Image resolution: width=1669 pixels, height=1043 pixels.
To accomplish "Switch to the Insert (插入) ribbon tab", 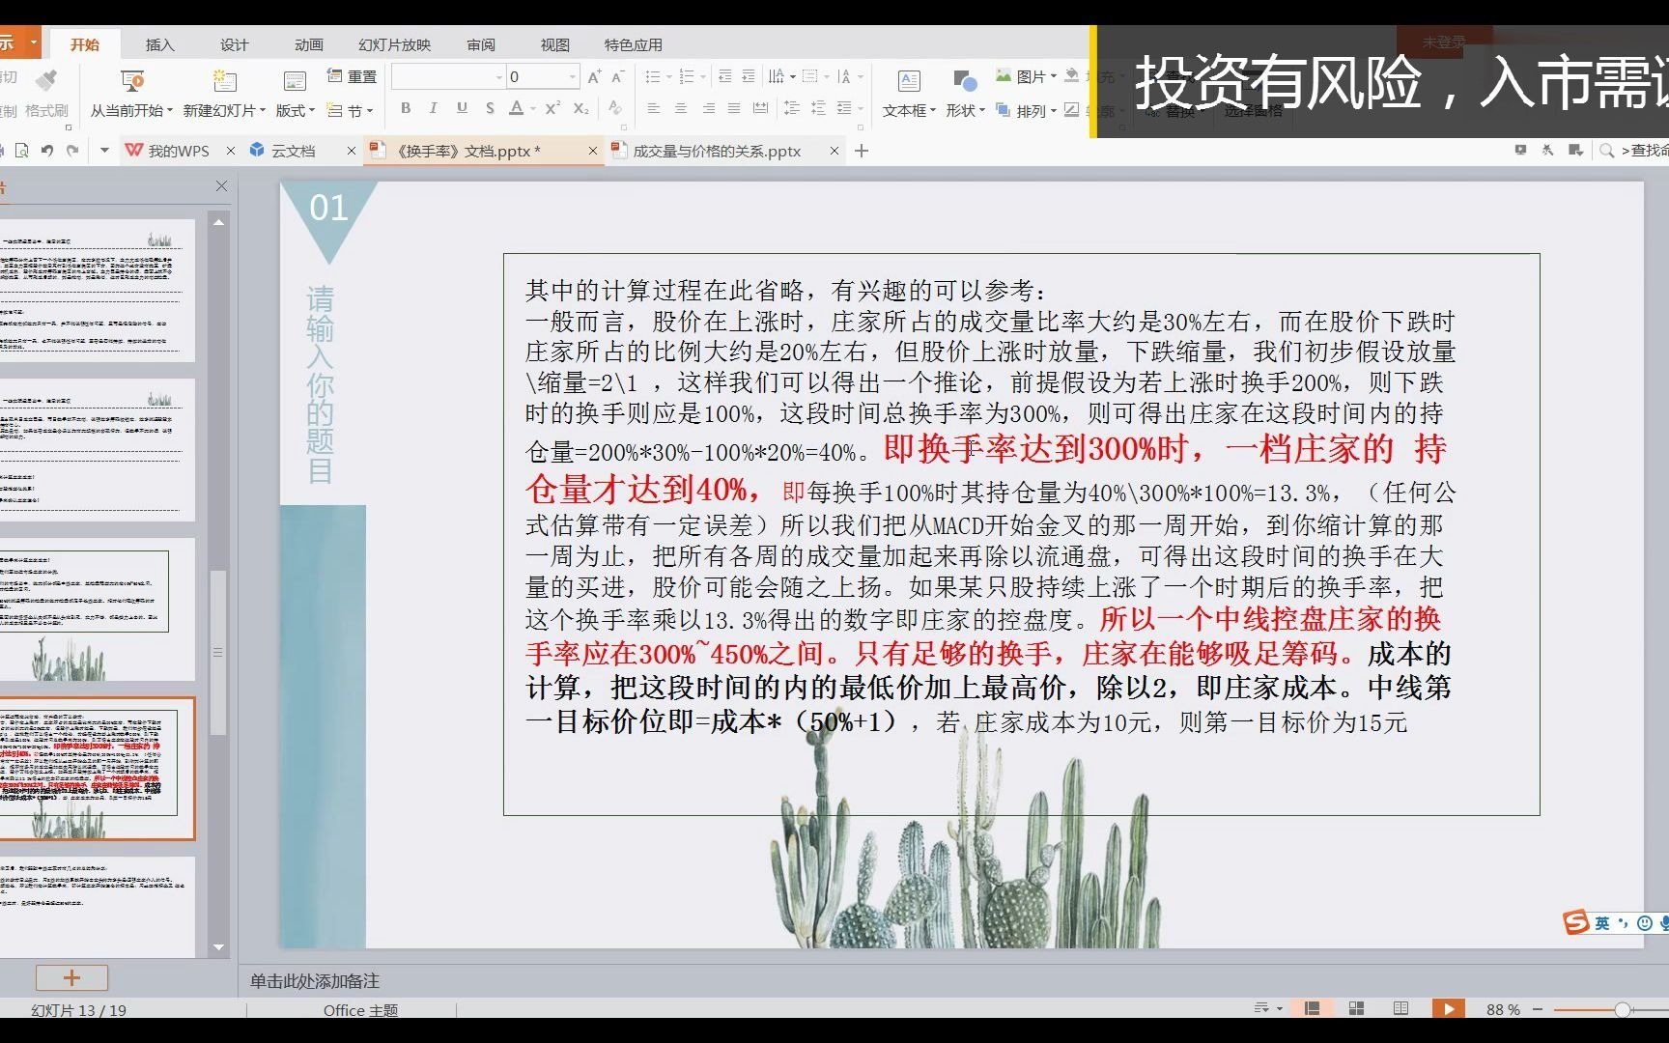I will tap(159, 44).
